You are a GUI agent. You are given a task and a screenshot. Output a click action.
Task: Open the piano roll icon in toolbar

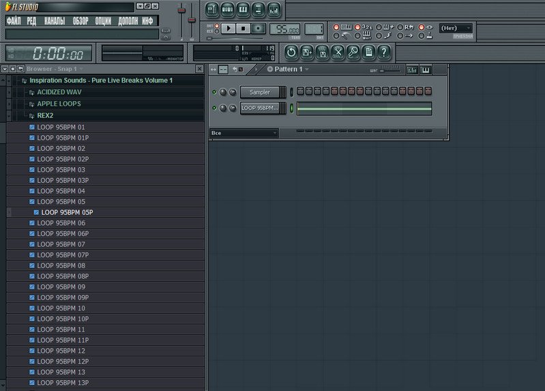coord(244,10)
